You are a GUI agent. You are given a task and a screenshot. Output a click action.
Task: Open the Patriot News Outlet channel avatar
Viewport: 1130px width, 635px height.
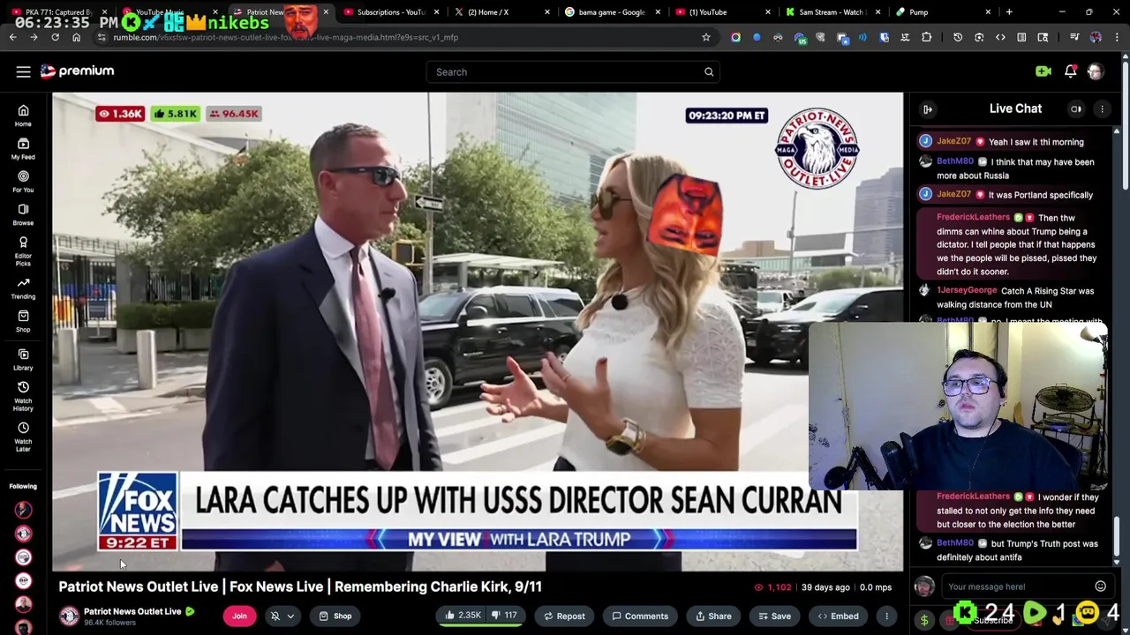[69, 616]
